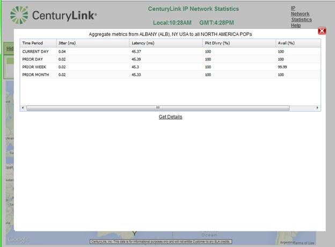Screen dimensions: 335x247
Task: Click the Local:10:28AM time text
Action: tap(172, 23)
